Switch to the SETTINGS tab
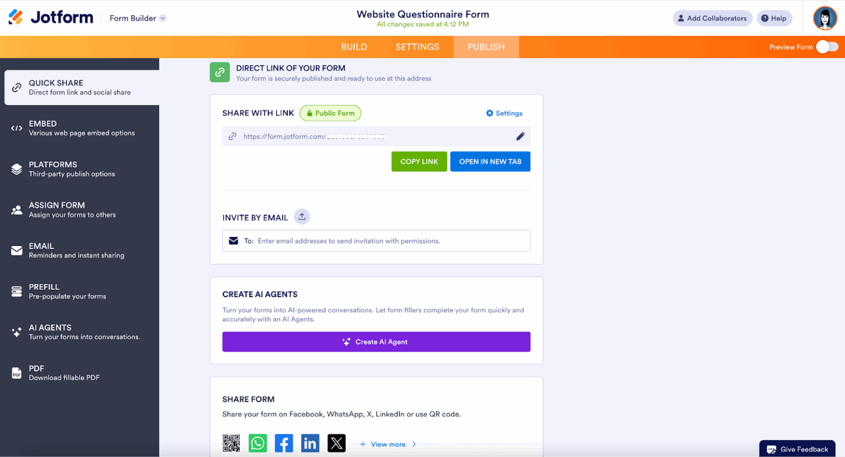 [417, 47]
